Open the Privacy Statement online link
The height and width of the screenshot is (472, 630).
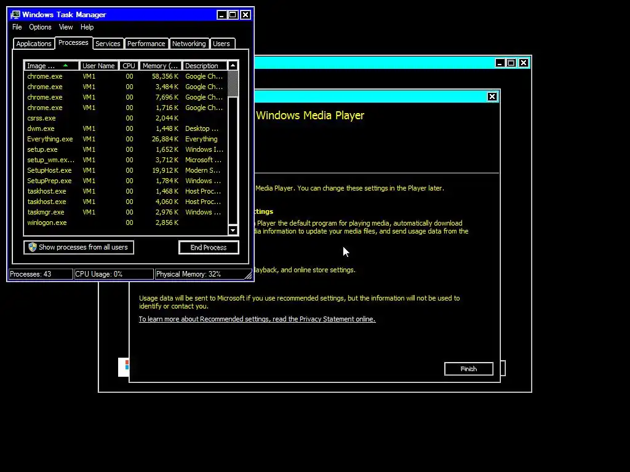click(x=257, y=319)
